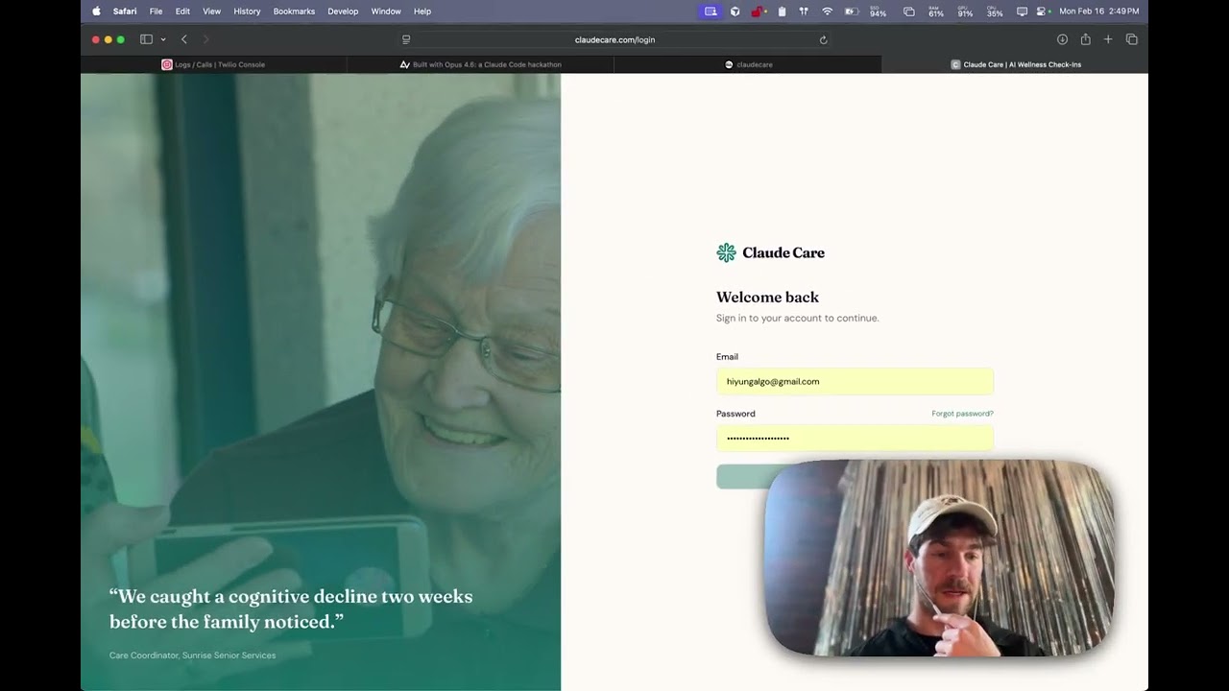
Task: Click the Sign in to your account text
Action: (x=797, y=318)
